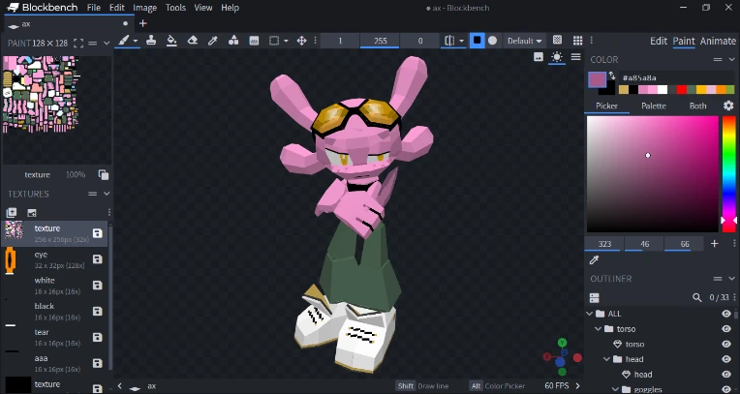Hide the ALL group
The height and width of the screenshot is (394, 740).
click(726, 314)
